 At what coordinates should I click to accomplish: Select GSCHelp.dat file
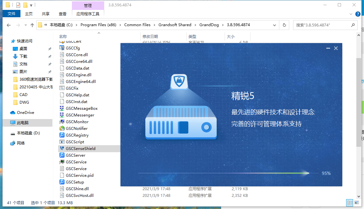78,95
